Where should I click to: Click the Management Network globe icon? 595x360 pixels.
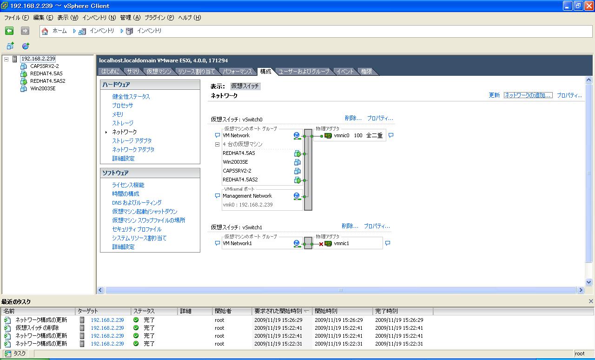pos(297,196)
